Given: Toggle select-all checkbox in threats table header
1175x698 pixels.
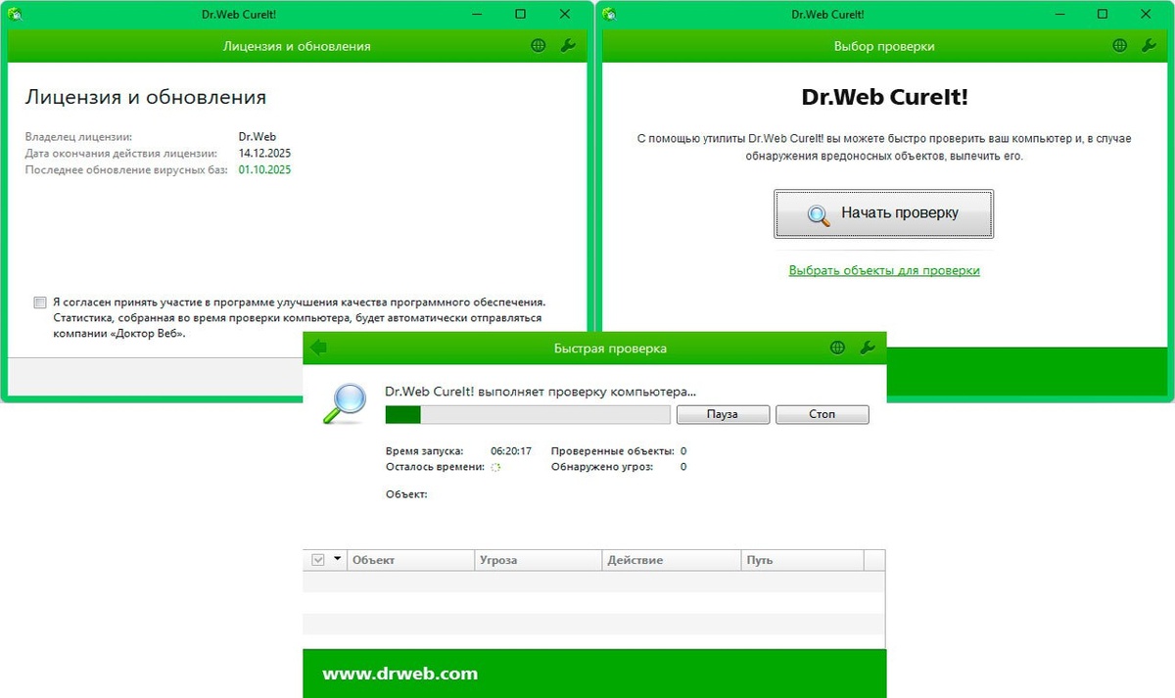Looking at the screenshot, I should click(x=318, y=560).
